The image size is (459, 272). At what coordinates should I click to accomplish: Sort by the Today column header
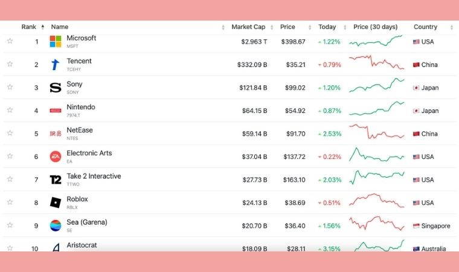click(x=327, y=27)
